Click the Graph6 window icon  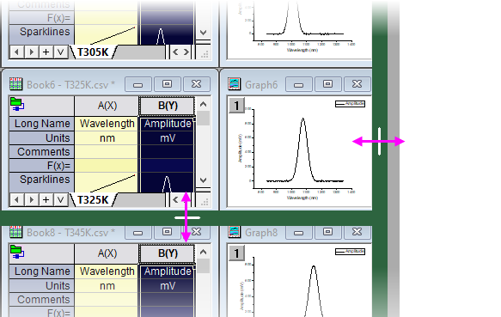click(x=235, y=84)
